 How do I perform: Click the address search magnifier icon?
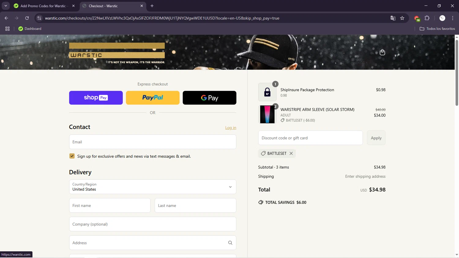230,243
